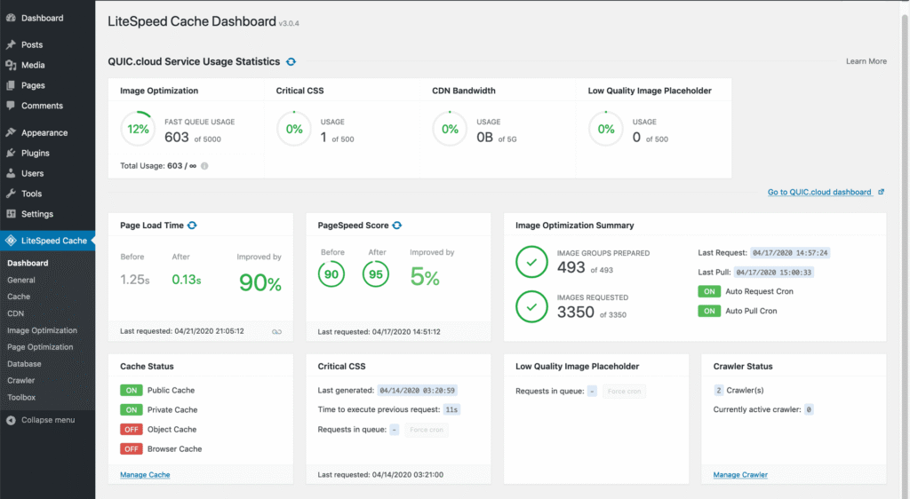The width and height of the screenshot is (910, 499).
Task: Click the Currently active crawler value 0
Action: point(809,409)
